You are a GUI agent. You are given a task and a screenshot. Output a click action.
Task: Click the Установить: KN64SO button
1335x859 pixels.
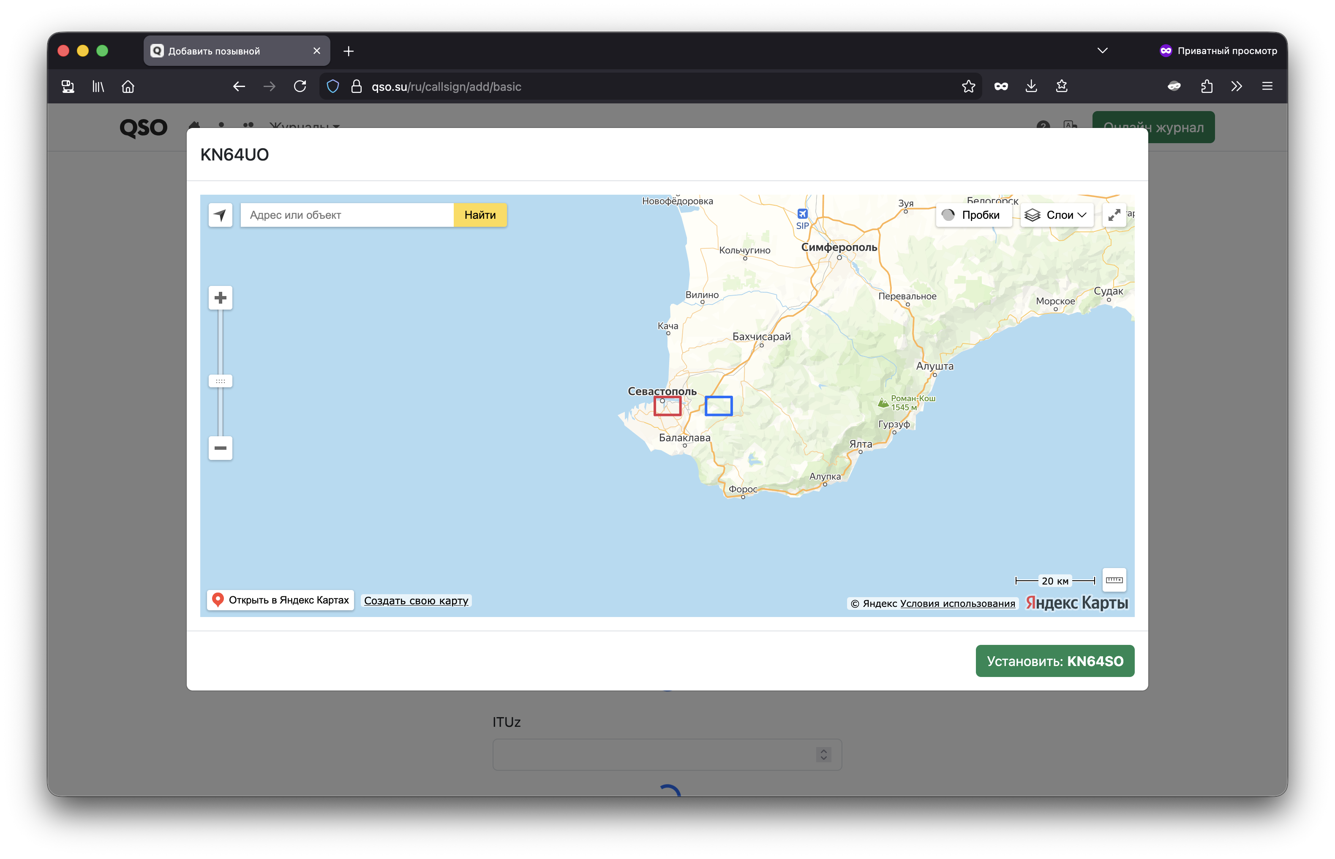coord(1054,661)
